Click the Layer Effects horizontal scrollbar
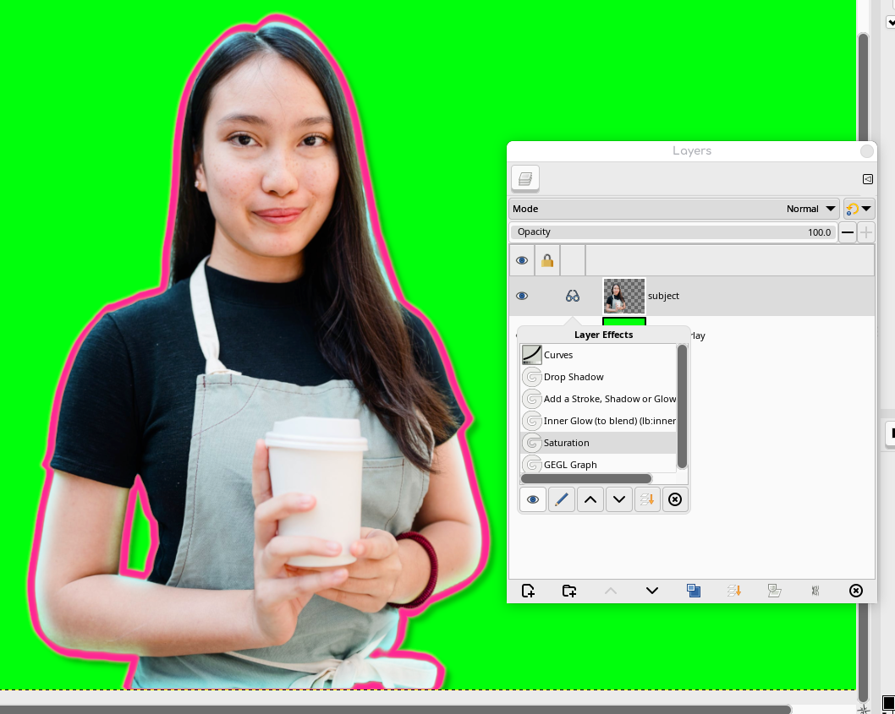Viewport: 895px width, 714px height. pyautogui.click(x=586, y=478)
